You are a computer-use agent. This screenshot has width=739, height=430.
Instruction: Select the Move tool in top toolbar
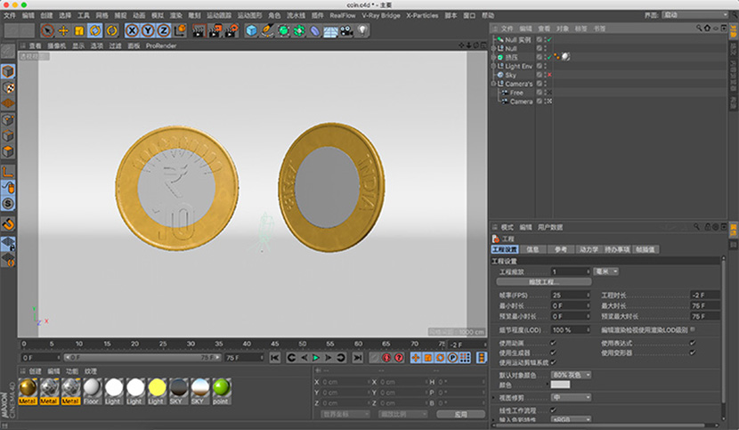(x=63, y=30)
